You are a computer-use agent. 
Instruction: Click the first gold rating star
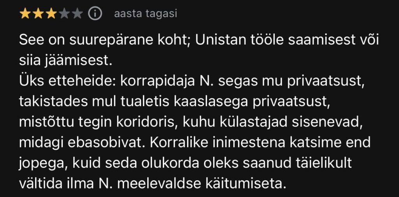[25, 14]
